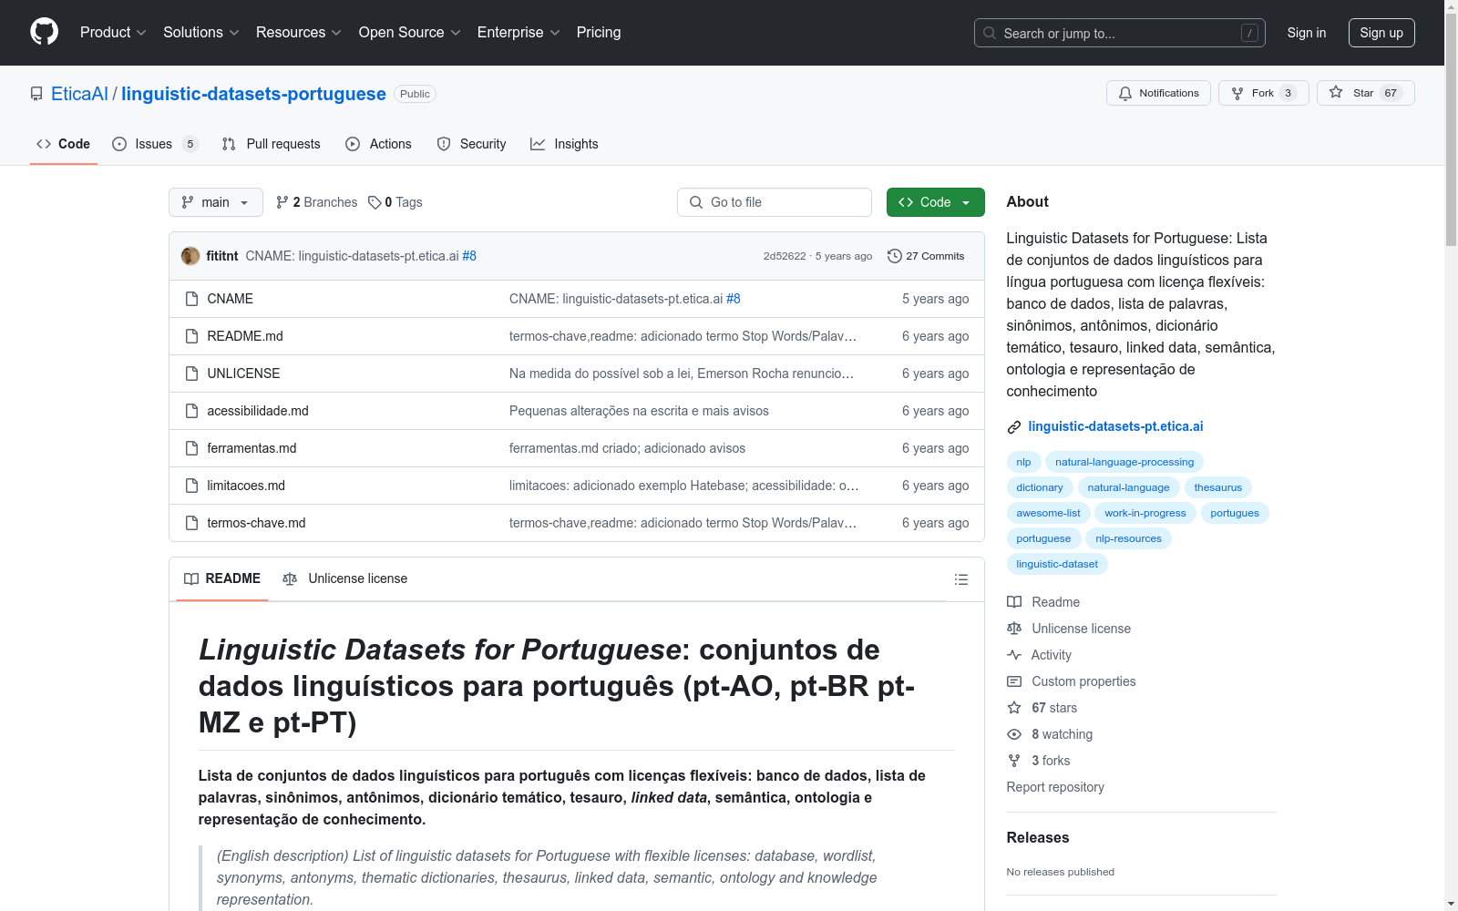Viewport: 1458px width, 911px height.
Task: Click the file icon beside limitacoes.md
Action: tap(191, 486)
